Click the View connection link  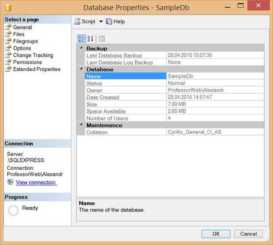36,182
